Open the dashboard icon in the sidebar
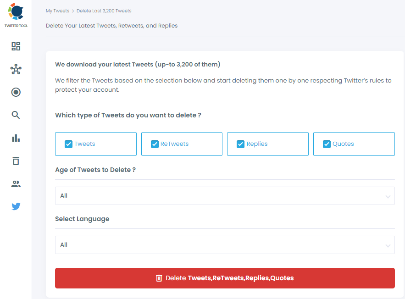The image size is (405, 299). point(16,46)
